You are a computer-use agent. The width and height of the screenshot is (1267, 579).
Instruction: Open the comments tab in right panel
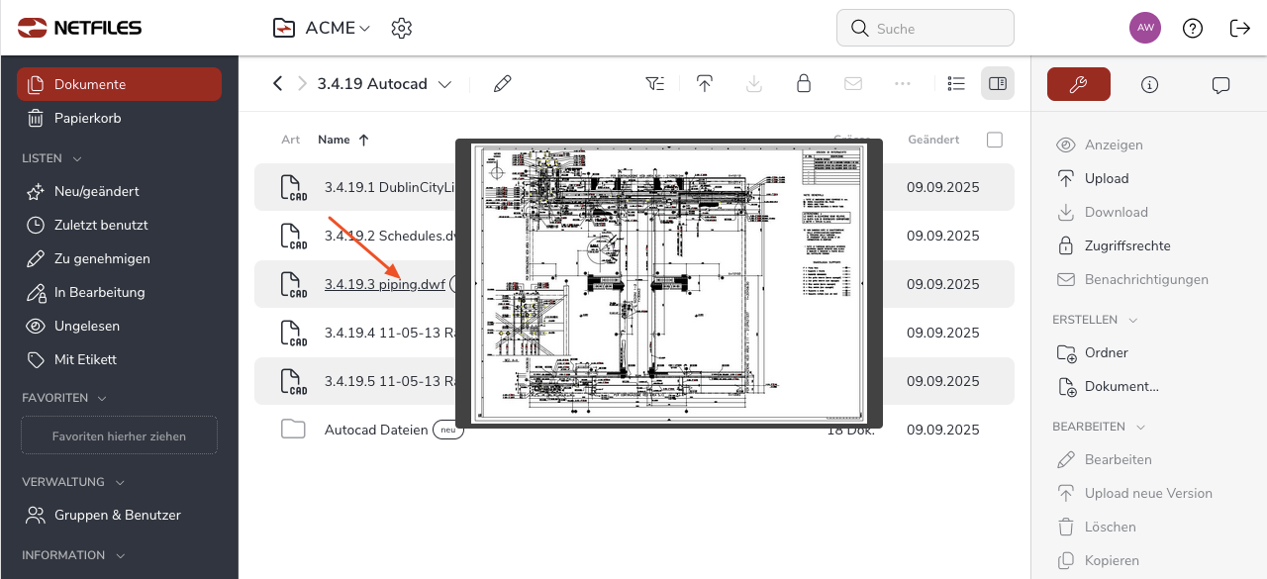[1220, 85]
